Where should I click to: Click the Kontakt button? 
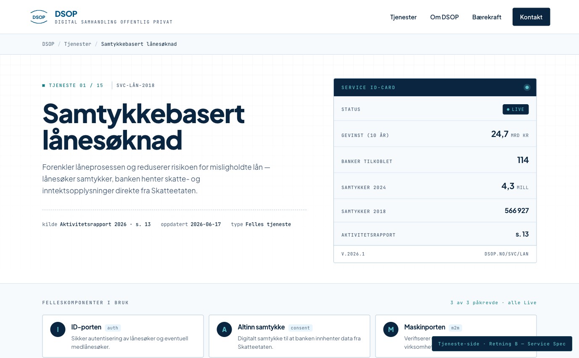point(531,17)
